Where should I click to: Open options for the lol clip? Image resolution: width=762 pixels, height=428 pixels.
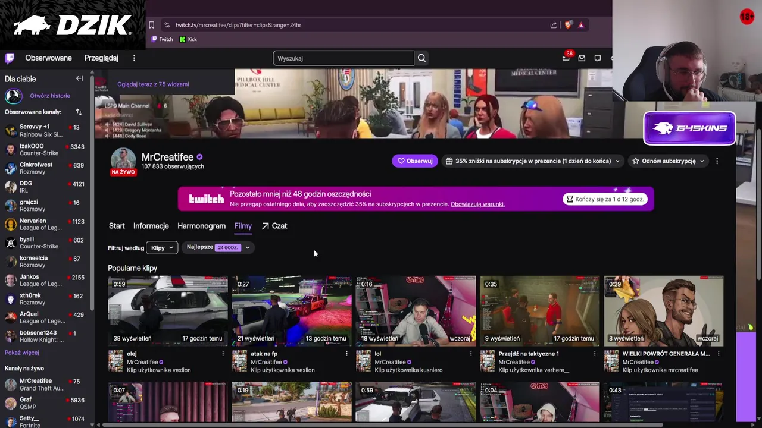470,354
